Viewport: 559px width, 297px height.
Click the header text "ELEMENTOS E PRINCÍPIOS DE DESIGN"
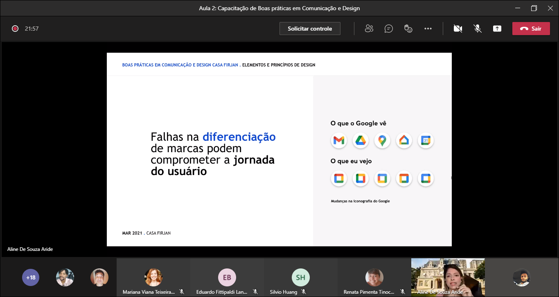[279, 65]
